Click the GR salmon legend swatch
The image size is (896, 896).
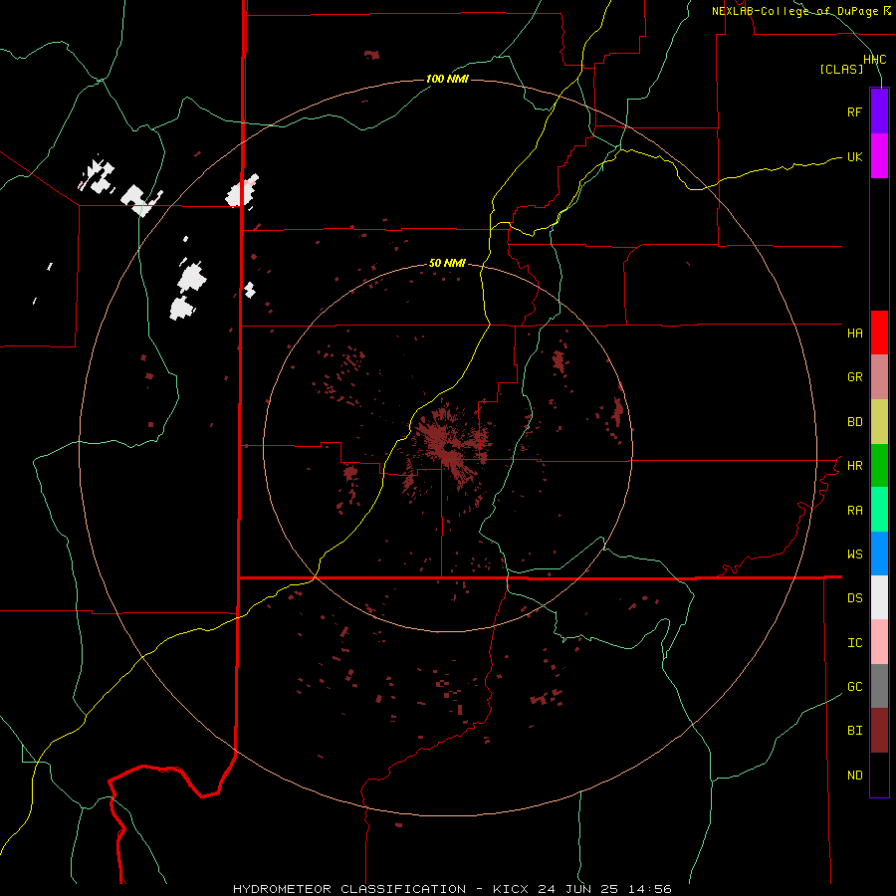pyautogui.click(x=879, y=377)
